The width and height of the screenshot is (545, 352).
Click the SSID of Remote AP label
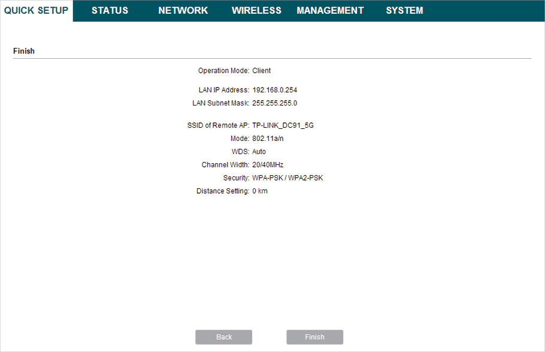(218, 125)
